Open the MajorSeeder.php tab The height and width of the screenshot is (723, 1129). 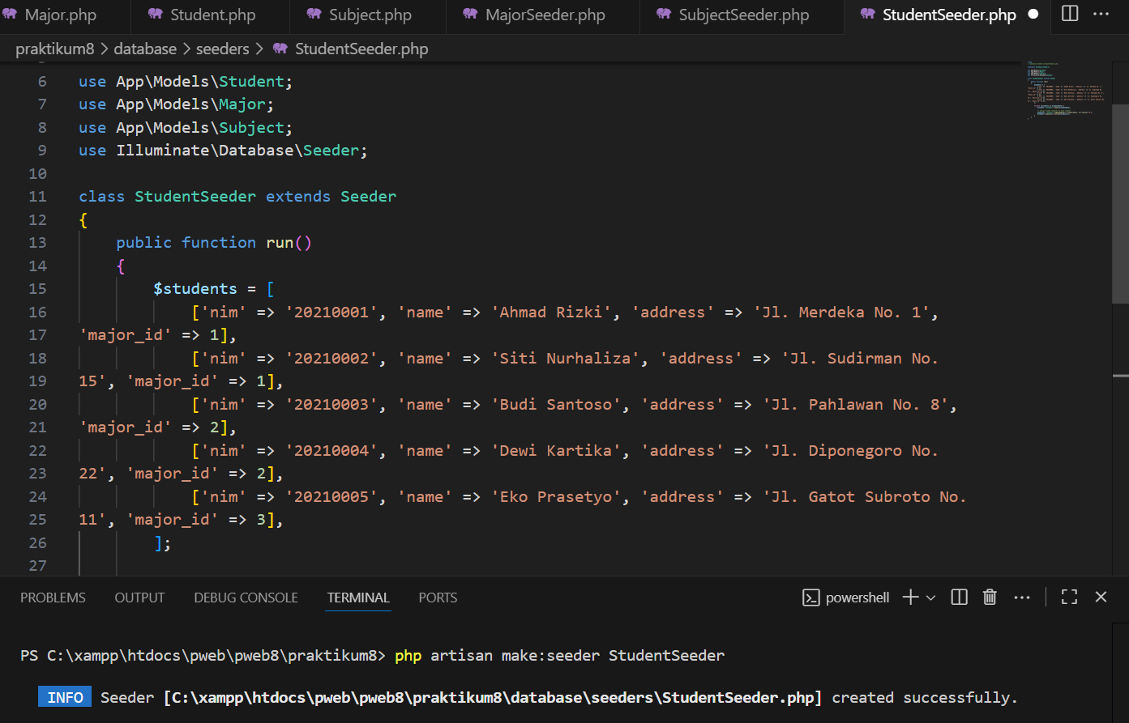[x=545, y=15]
